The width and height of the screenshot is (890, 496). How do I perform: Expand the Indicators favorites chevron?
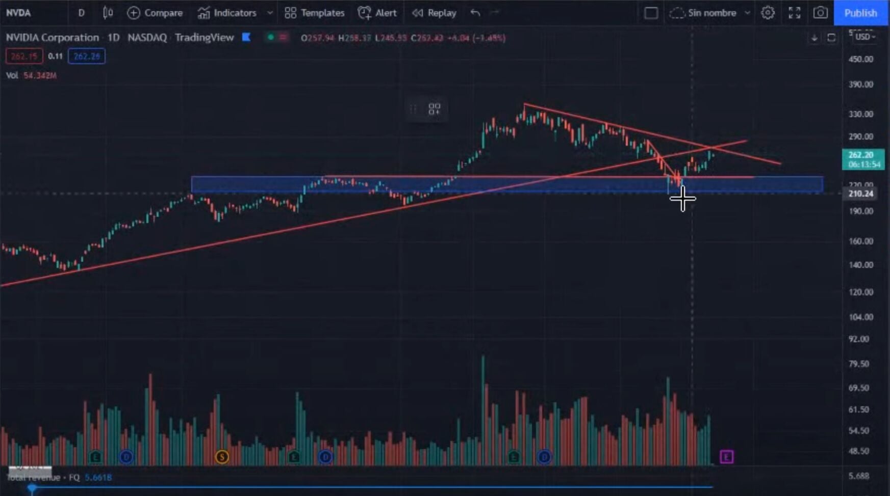tap(270, 13)
